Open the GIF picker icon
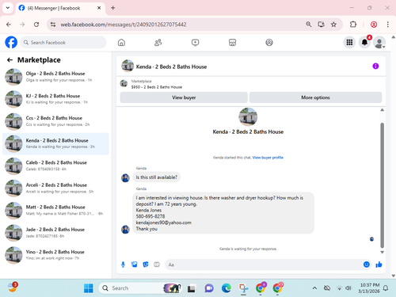The image size is (396, 297). click(x=157, y=265)
